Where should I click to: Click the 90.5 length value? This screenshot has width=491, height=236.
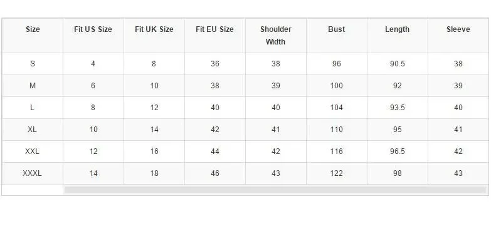click(398, 64)
